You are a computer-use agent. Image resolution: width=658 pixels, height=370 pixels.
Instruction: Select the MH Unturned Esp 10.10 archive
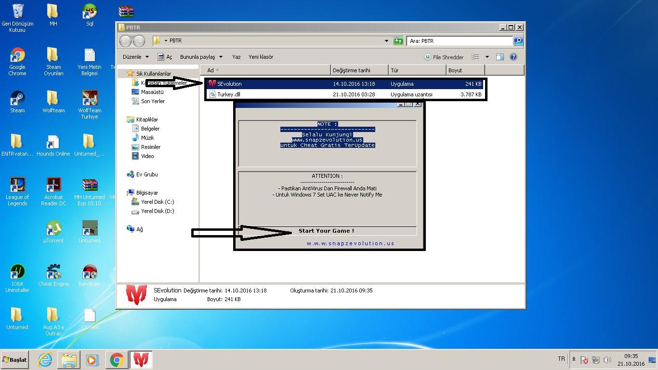click(x=90, y=192)
